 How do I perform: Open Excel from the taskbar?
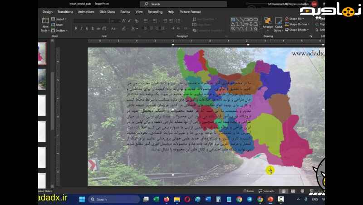coord(157,199)
